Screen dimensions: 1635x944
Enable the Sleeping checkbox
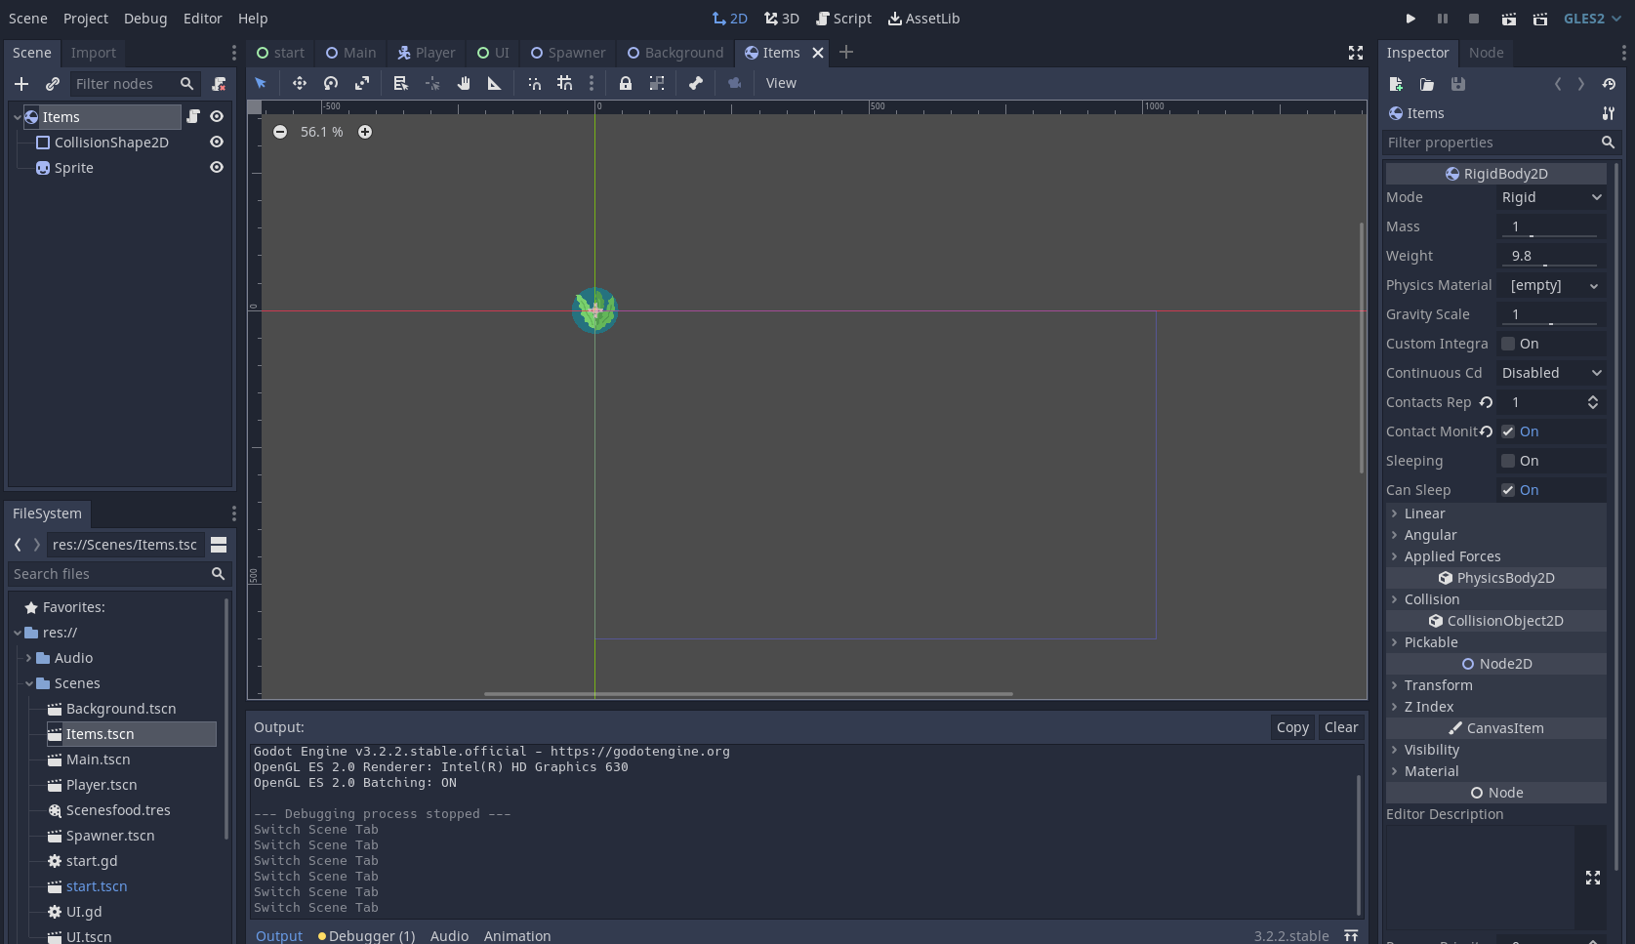pos(1508,461)
